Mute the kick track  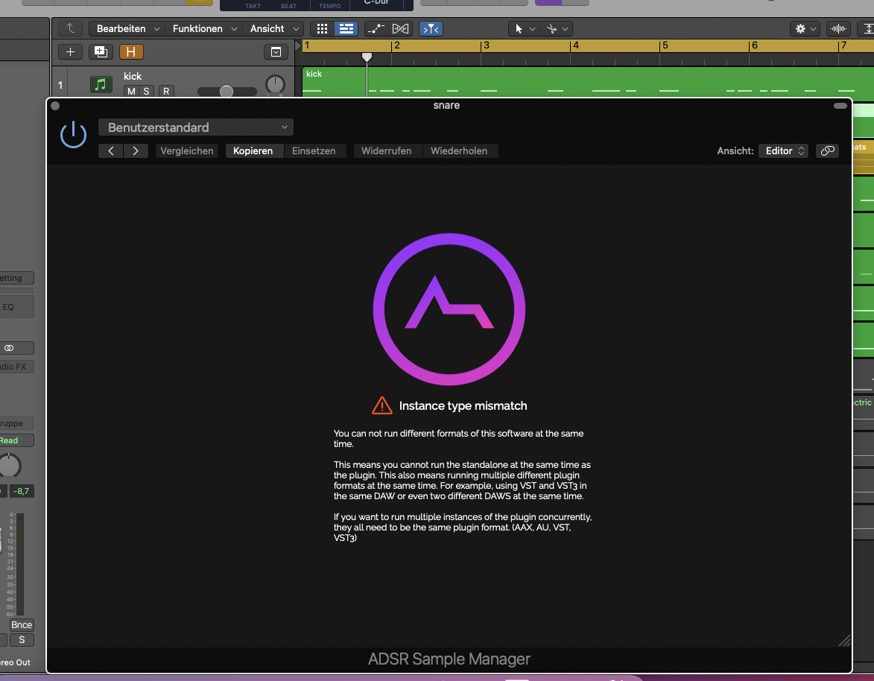click(131, 92)
